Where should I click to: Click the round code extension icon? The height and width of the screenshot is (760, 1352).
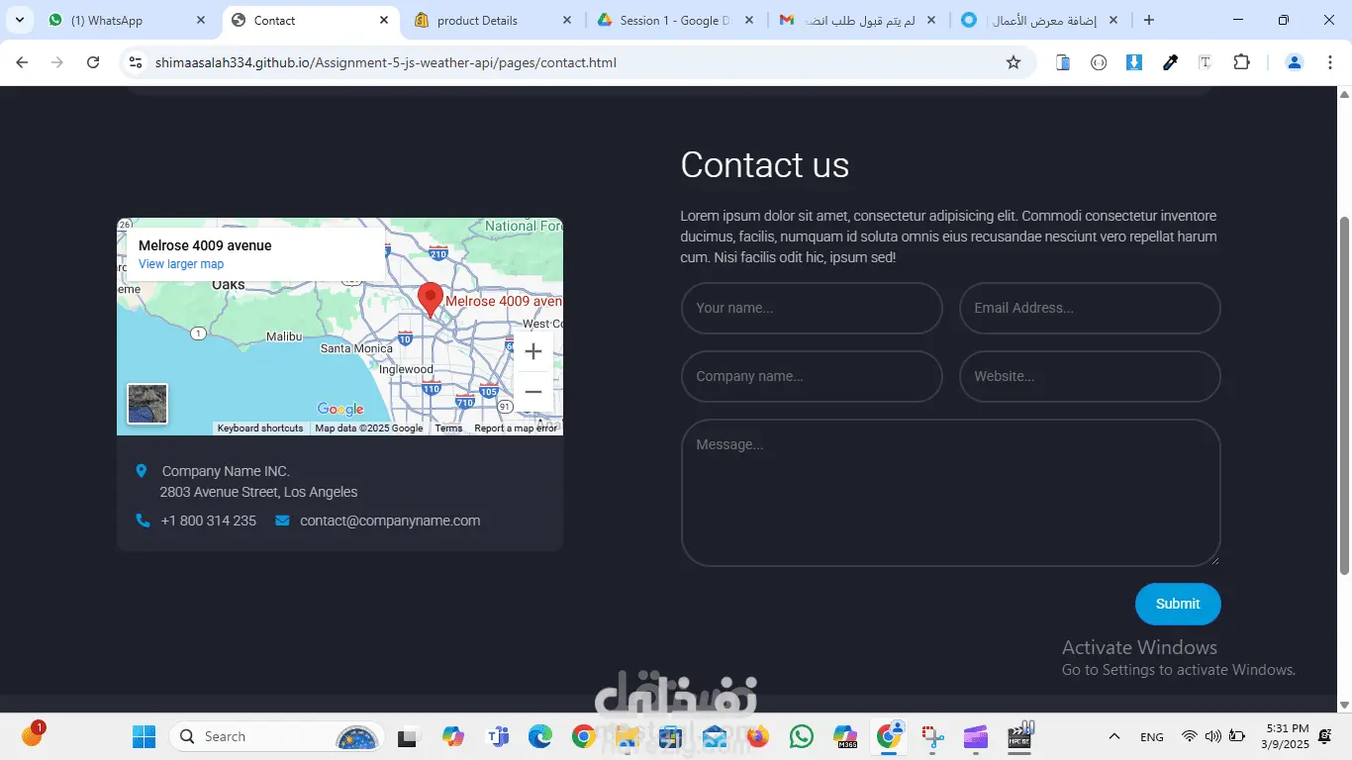coord(1099,62)
